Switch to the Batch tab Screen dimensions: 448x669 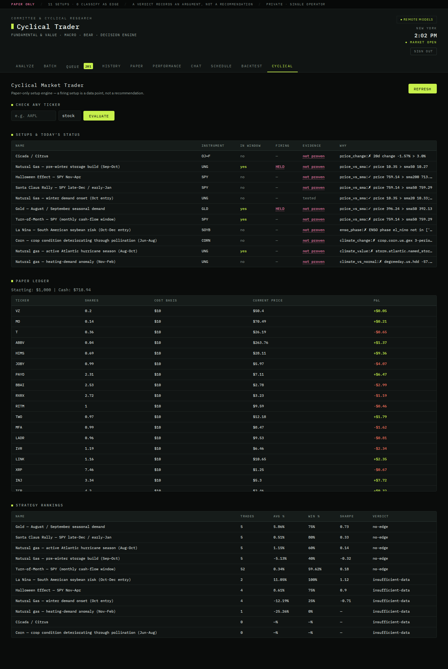50,66
